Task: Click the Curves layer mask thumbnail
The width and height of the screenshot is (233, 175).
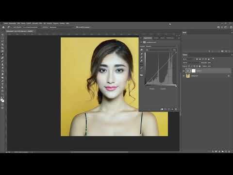Action: click(x=194, y=71)
